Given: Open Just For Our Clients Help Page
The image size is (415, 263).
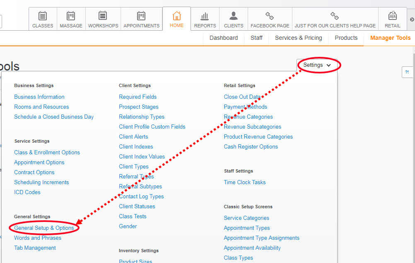Looking at the screenshot, I should coord(335,19).
